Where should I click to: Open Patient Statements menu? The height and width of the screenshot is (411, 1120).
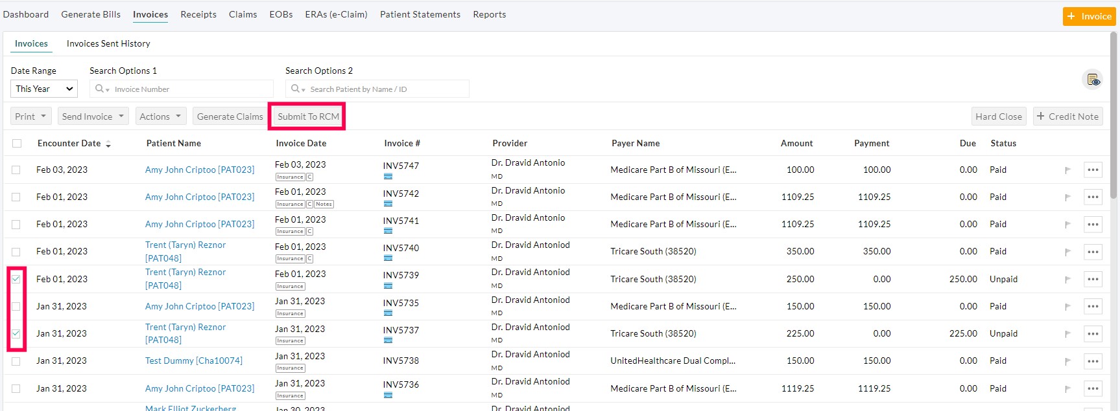[420, 14]
